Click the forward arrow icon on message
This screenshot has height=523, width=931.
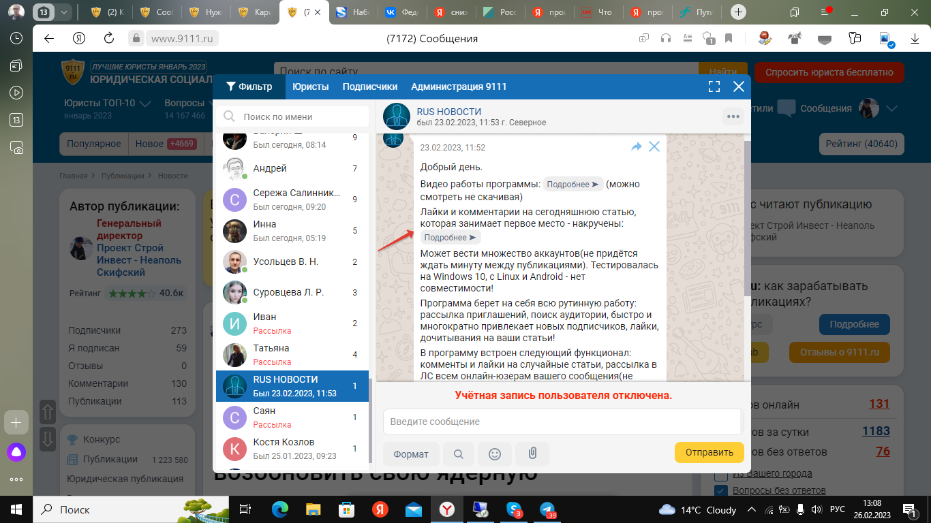pyautogui.click(x=637, y=146)
